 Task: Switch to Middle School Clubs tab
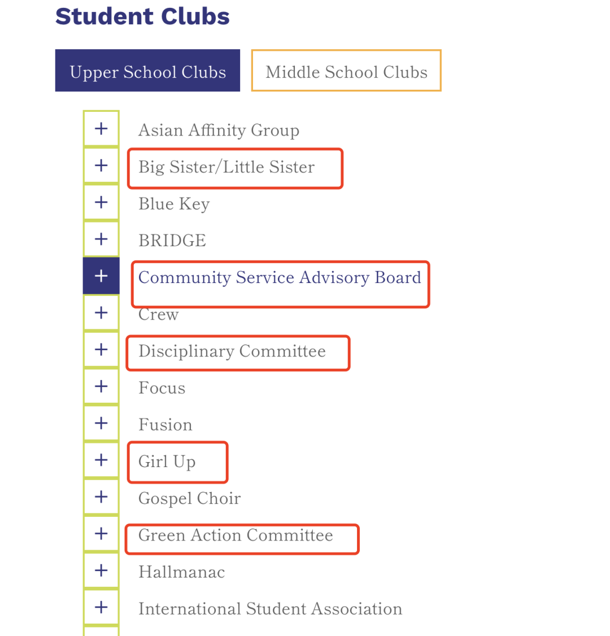coord(346,71)
